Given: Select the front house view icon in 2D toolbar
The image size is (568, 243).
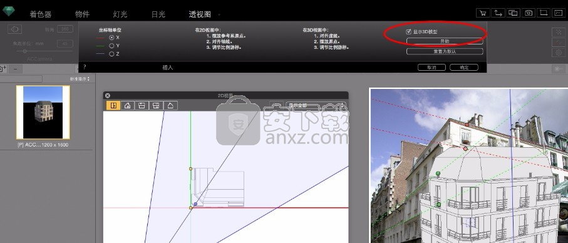Looking at the screenshot, I should [x=128, y=105].
